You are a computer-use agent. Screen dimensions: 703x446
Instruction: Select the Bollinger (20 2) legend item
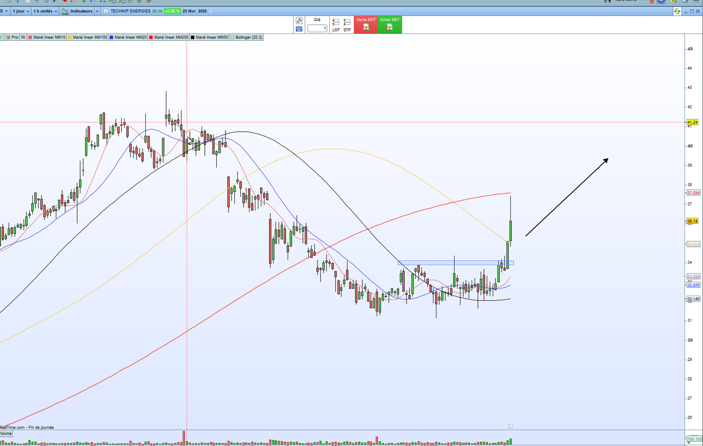247,37
